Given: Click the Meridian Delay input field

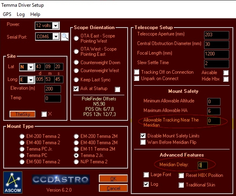Looking at the screenshot, I should click(x=203, y=165).
